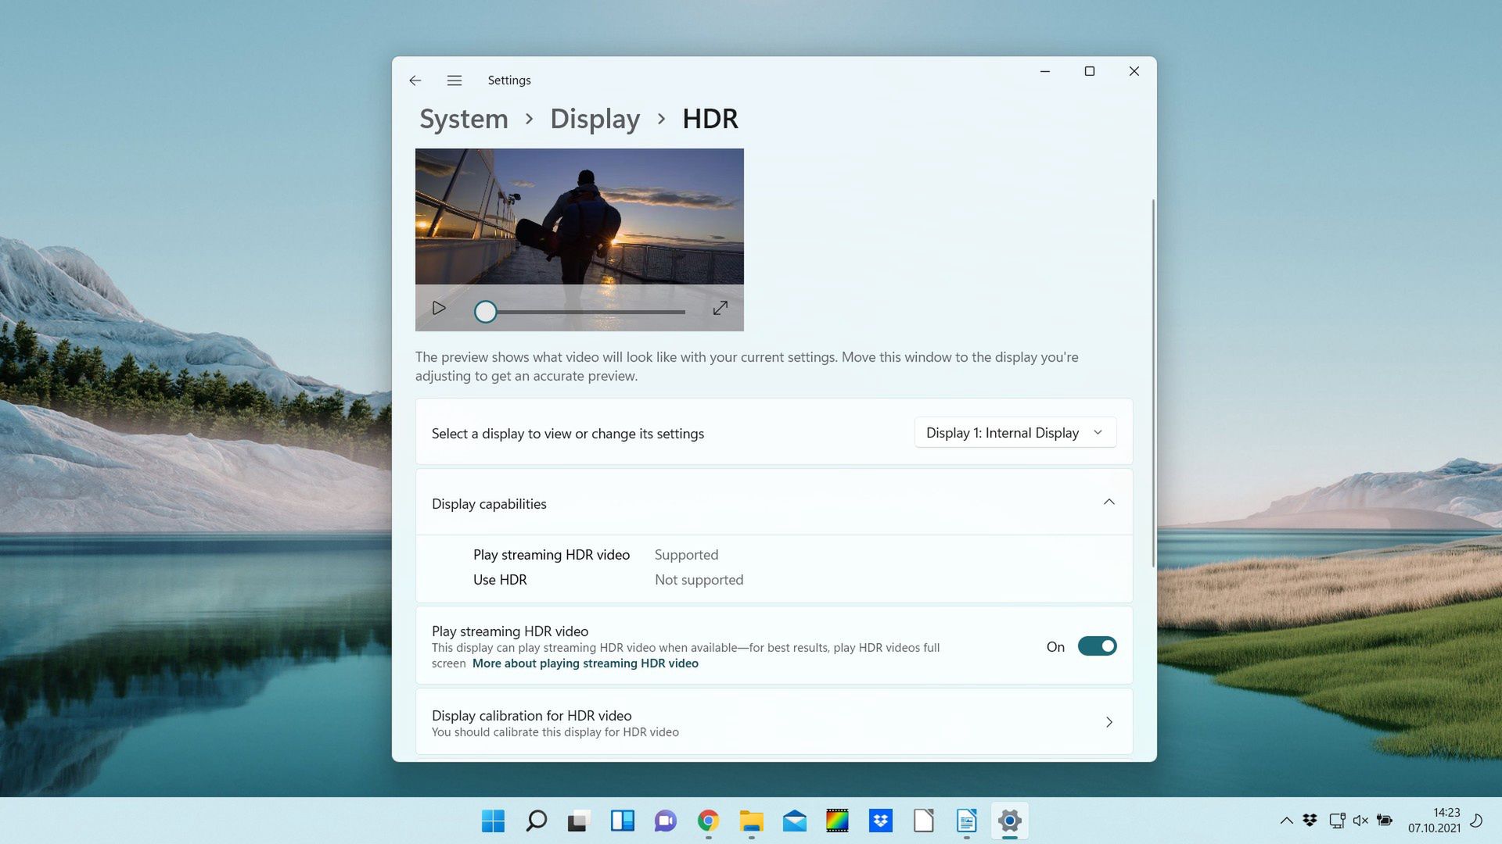Click the focus assist moon icon
This screenshot has height=844, width=1502.
pos(1476,821)
